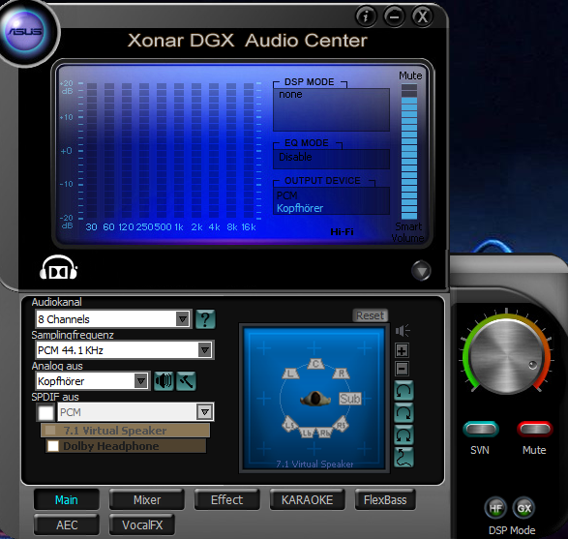This screenshot has width=568, height=539.
Task: Click Mute label in the display
Action: click(410, 75)
